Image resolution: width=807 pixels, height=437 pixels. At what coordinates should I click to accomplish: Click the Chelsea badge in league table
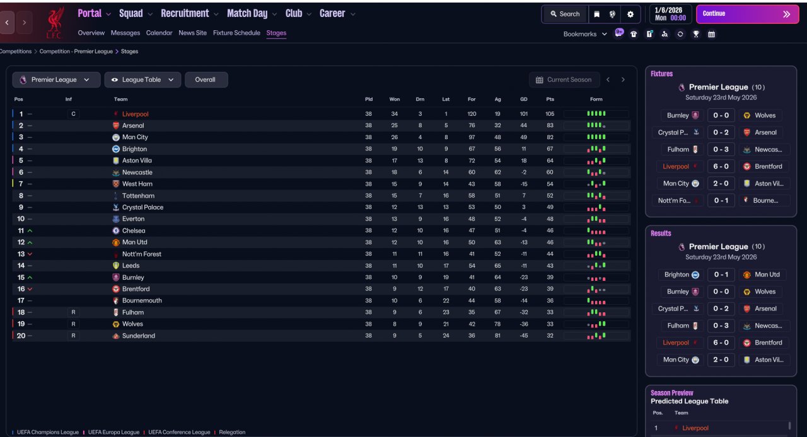click(115, 230)
